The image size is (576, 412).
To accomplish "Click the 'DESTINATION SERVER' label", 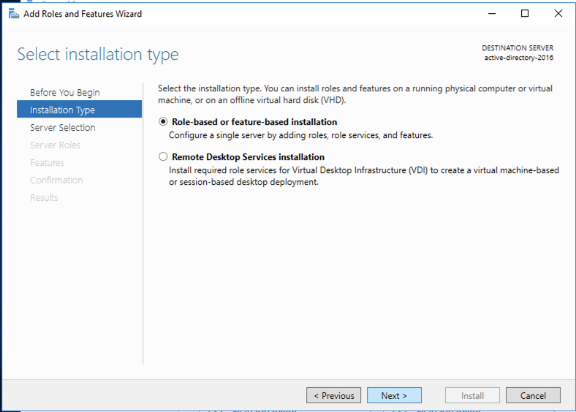I will (518, 48).
